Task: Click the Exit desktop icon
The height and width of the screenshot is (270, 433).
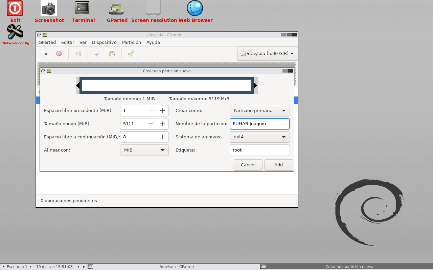Action: click(15, 8)
